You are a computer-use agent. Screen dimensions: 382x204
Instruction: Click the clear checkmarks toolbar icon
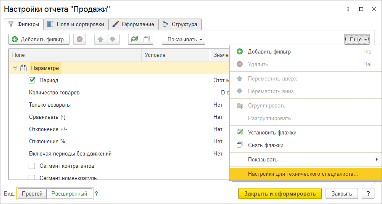(147, 40)
